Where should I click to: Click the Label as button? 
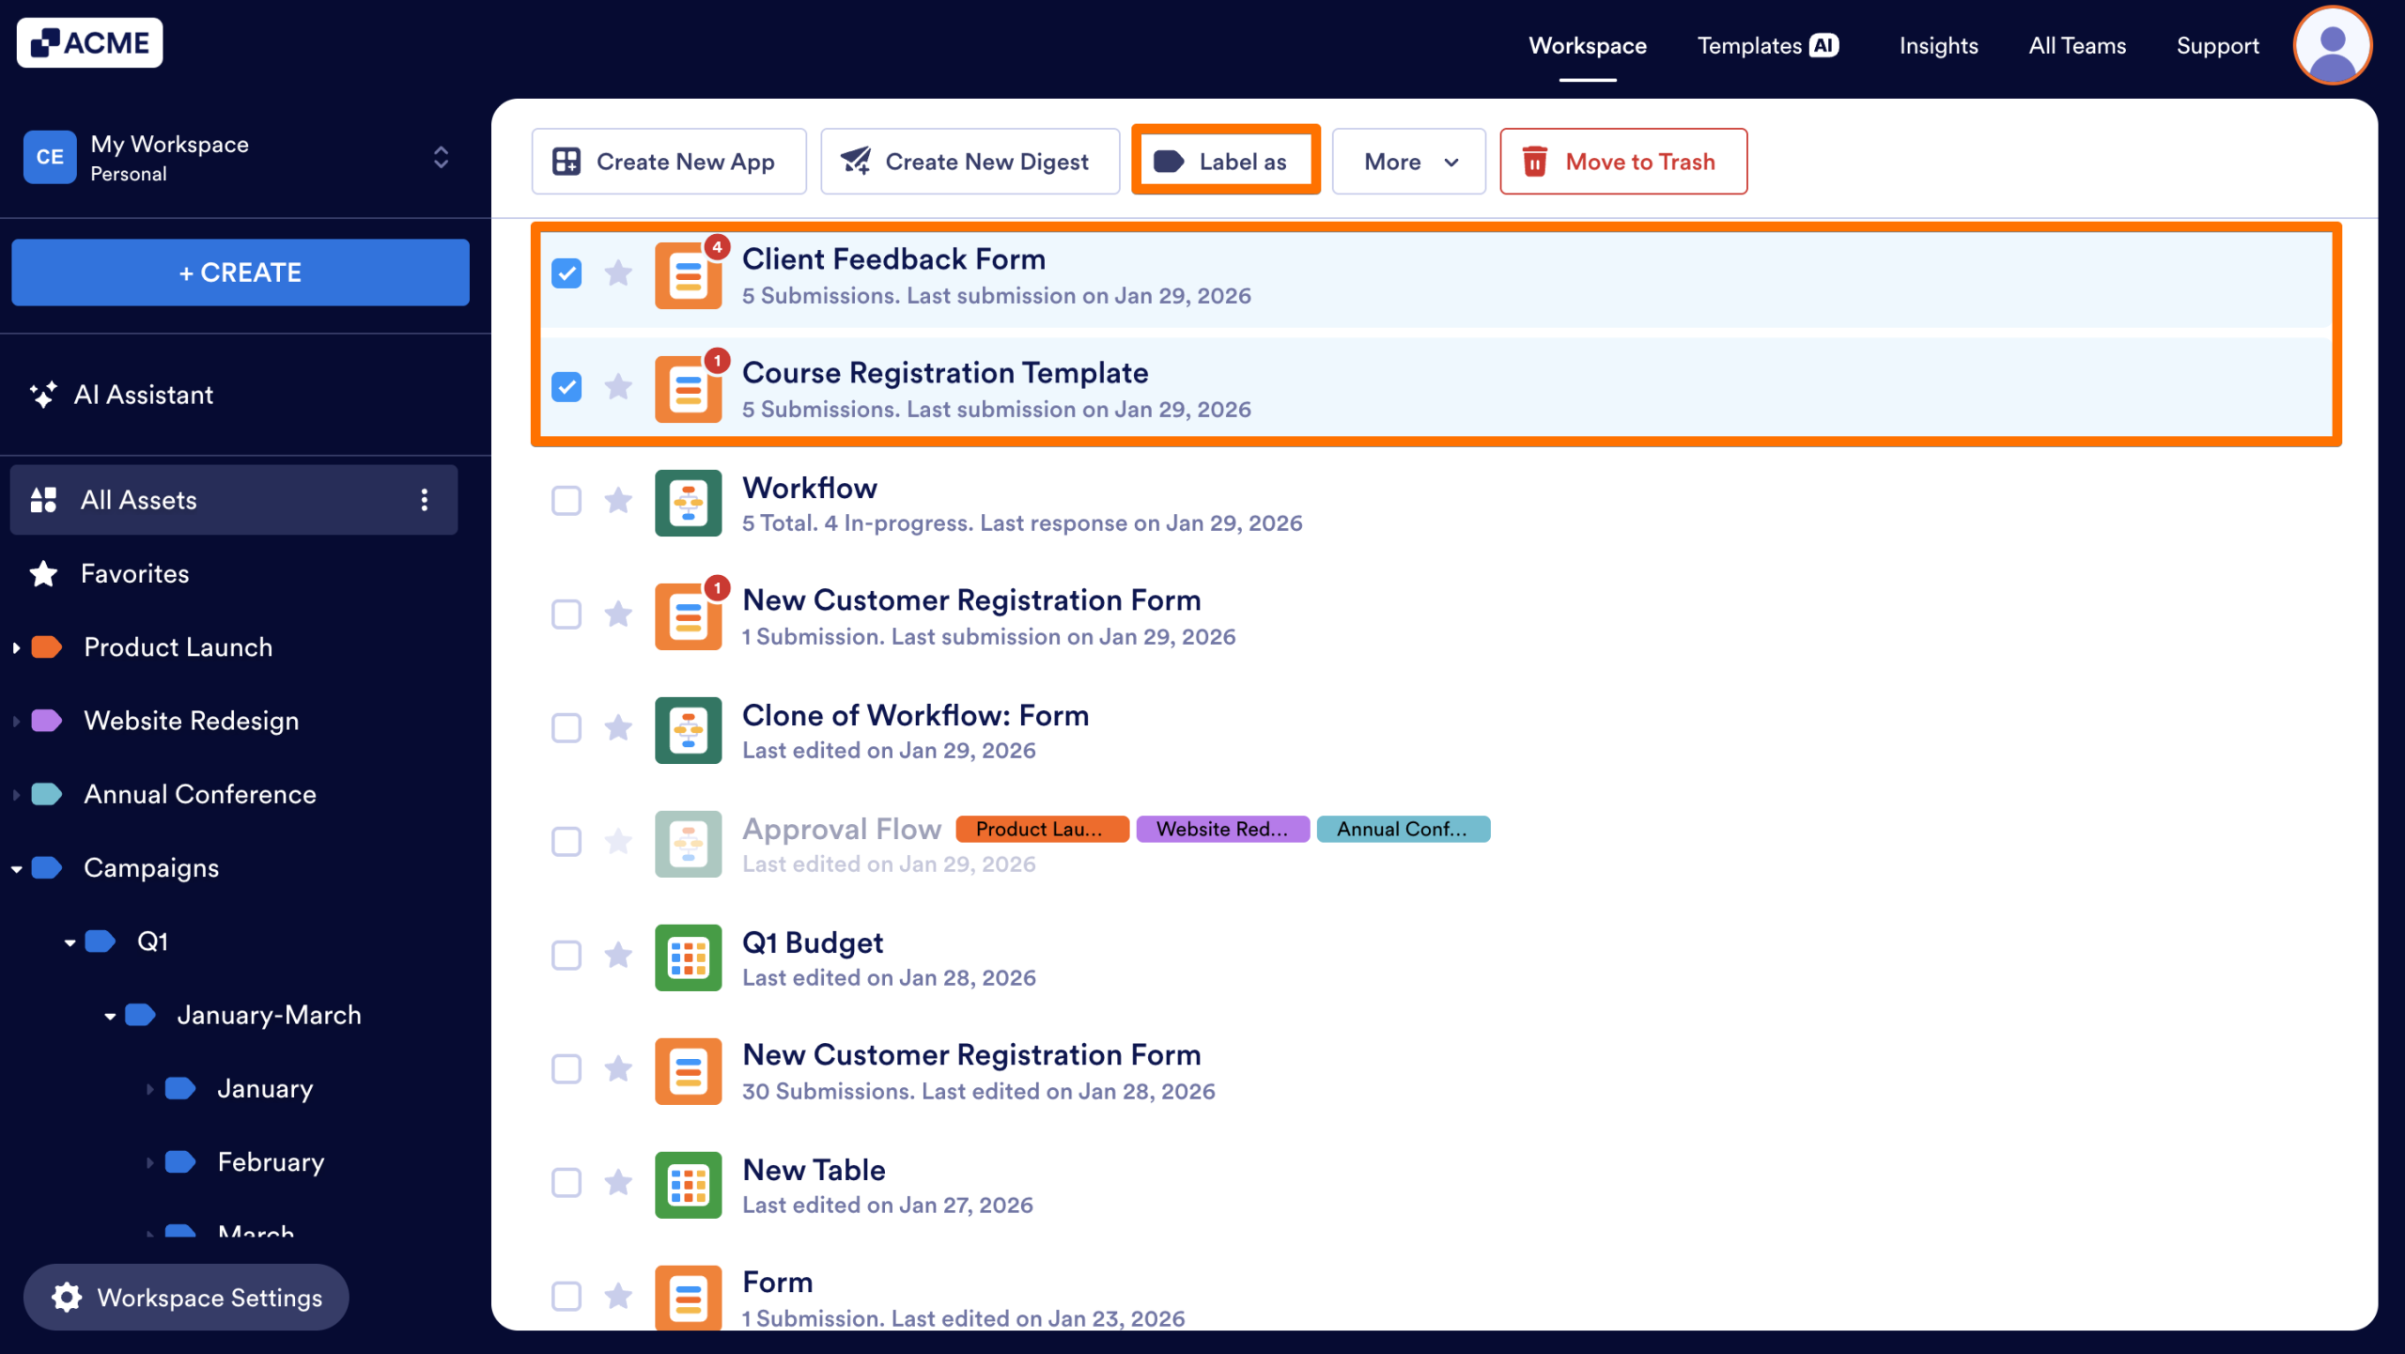pos(1225,162)
